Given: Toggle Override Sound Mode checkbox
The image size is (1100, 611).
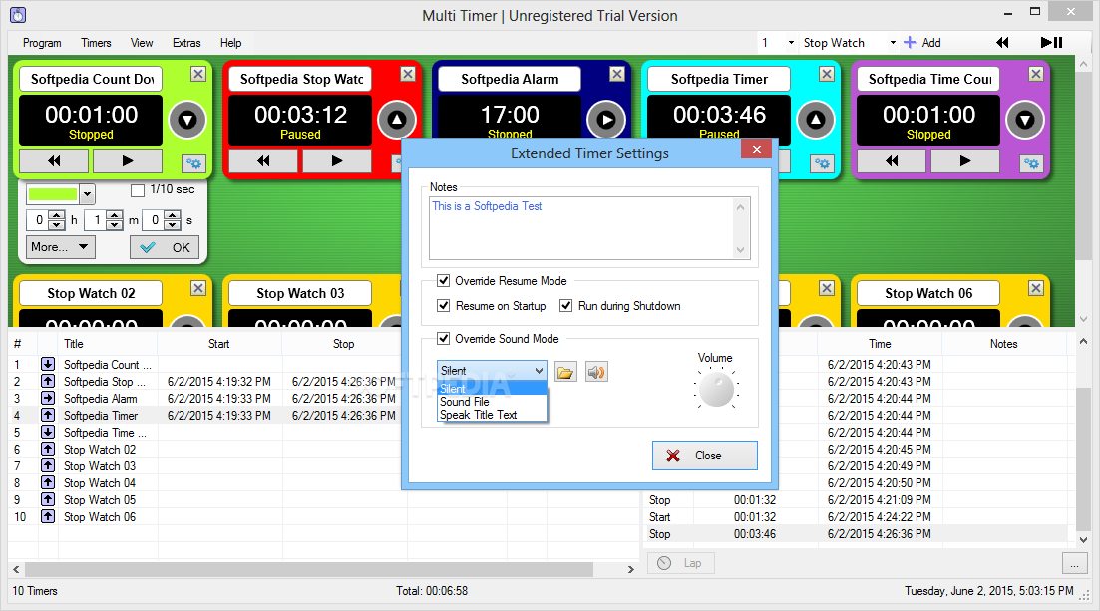Looking at the screenshot, I should coord(444,338).
